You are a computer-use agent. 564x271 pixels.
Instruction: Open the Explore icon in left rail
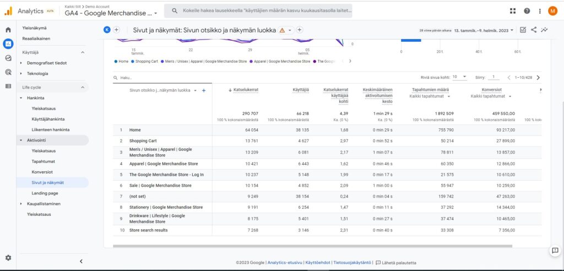click(x=8, y=58)
